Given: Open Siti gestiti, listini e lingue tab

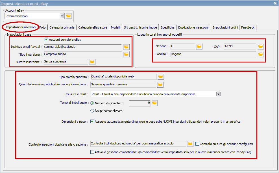Looking at the screenshot, I should coord(140,27).
